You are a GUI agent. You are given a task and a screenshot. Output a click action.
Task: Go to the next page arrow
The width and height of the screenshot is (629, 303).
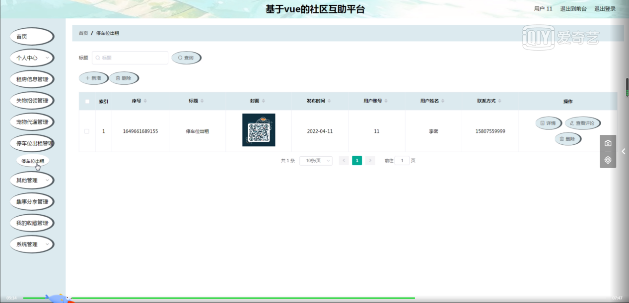pos(370,161)
